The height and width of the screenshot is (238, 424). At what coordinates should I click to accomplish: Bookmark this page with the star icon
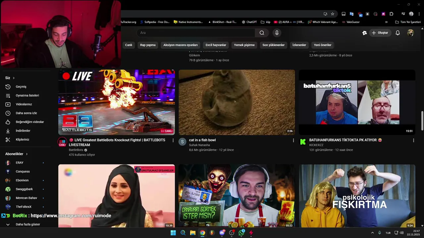point(333,14)
